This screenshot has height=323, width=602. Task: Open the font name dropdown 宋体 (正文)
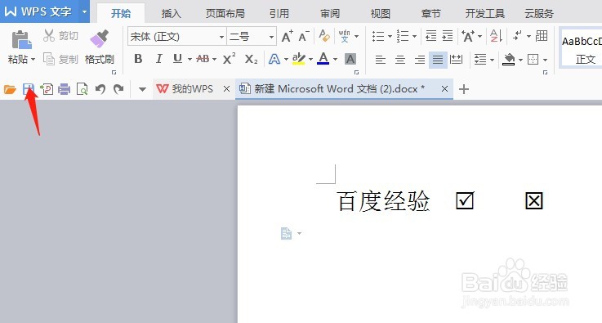(221, 37)
